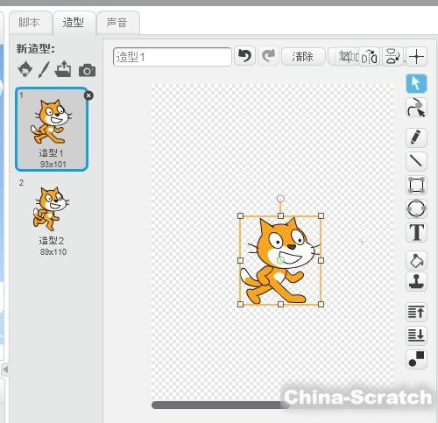438x423 pixels.
Task: Select the Pencil tool
Action: [416, 137]
